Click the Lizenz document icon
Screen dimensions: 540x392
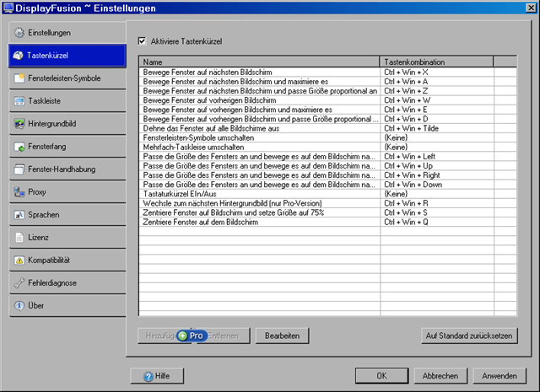(x=19, y=238)
